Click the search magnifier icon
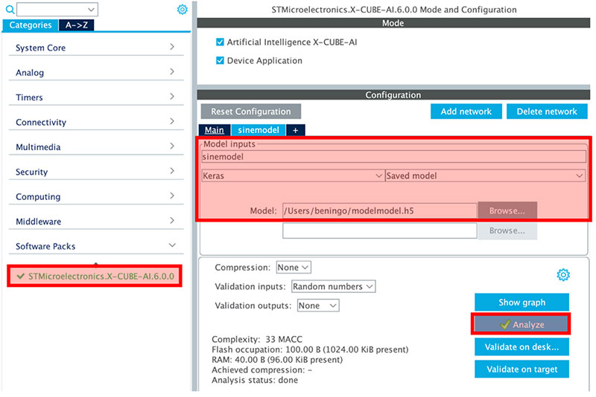 coord(10,10)
